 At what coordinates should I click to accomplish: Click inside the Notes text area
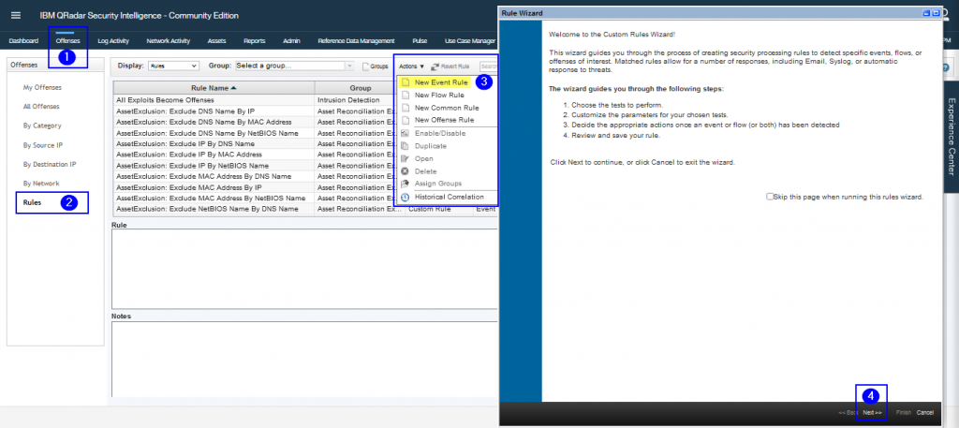coord(304,360)
